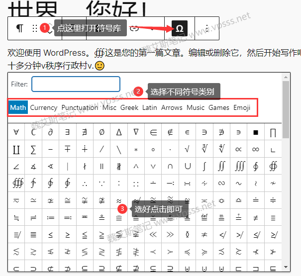The image size is (301, 276).
Task: Insert the intersection ∩ symbol
Action: [170, 166]
